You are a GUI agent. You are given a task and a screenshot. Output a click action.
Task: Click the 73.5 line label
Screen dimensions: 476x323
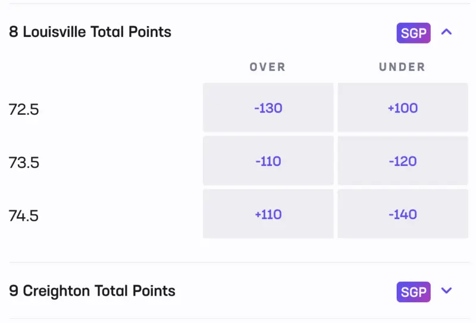click(24, 162)
